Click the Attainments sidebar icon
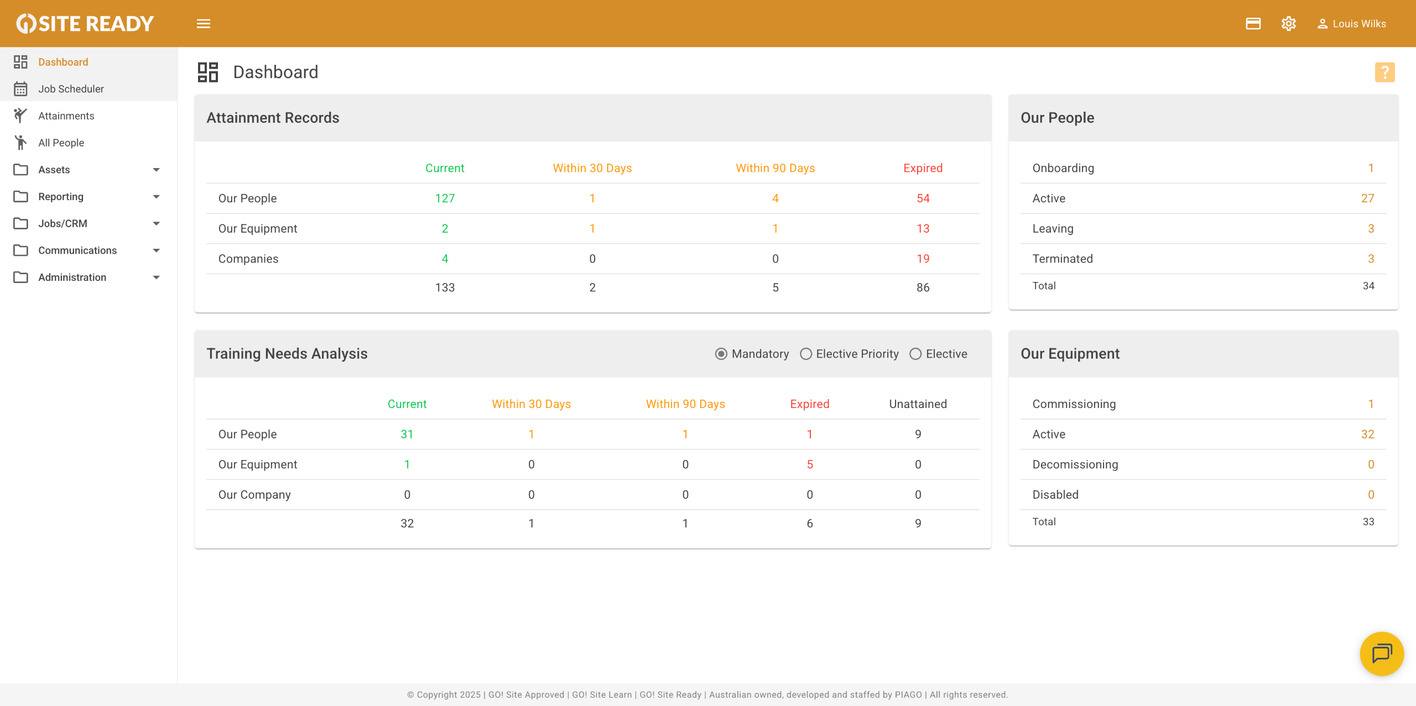Screen dimensions: 1416x706 [x=20, y=116]
